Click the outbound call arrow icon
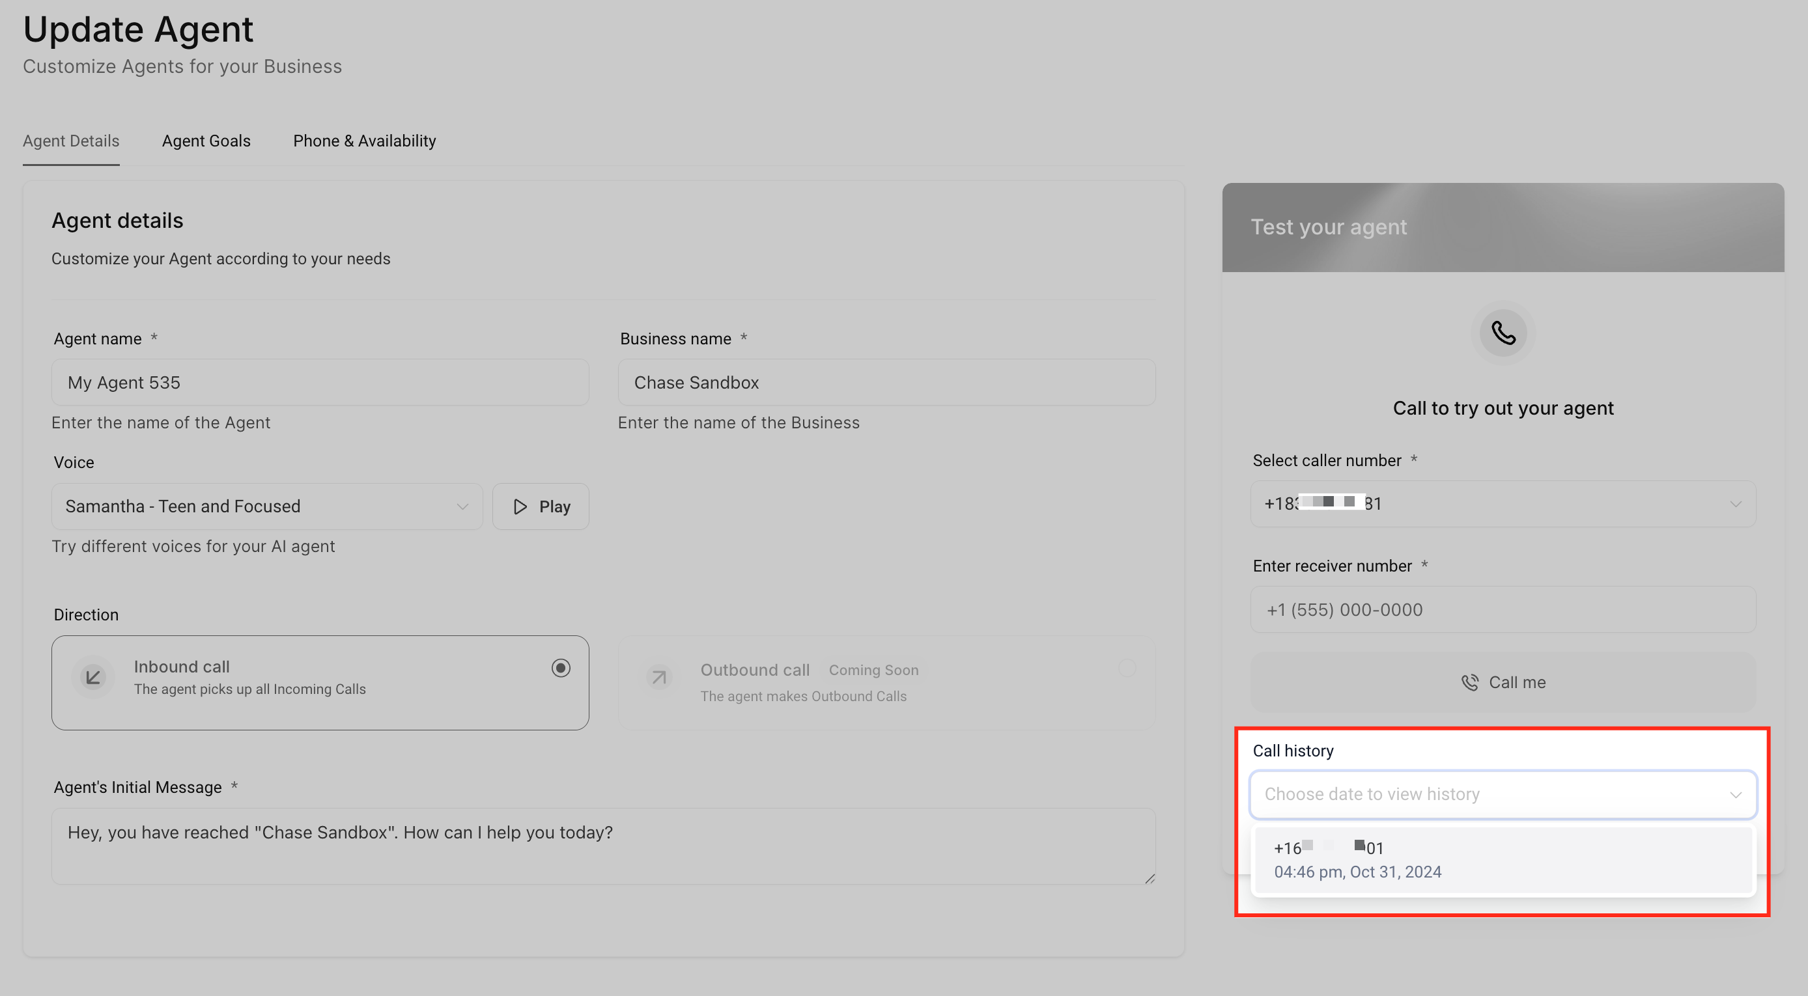Viewport: 1808px width, 996px height. (658, 678)
